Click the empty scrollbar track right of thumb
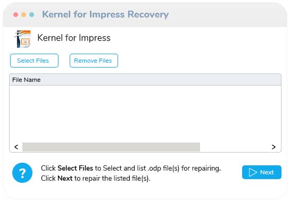The height and width of the screenshot is (202, 290). 235,147
